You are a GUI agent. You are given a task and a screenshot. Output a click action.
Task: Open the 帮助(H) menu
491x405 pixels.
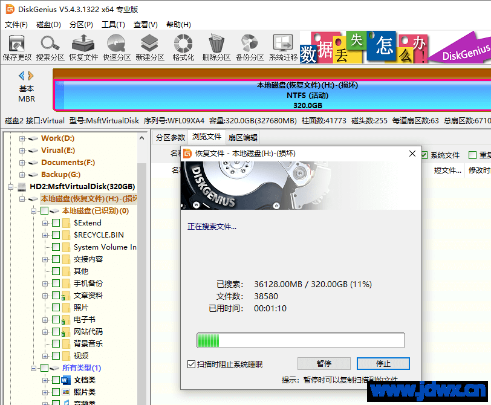(178, 24)
